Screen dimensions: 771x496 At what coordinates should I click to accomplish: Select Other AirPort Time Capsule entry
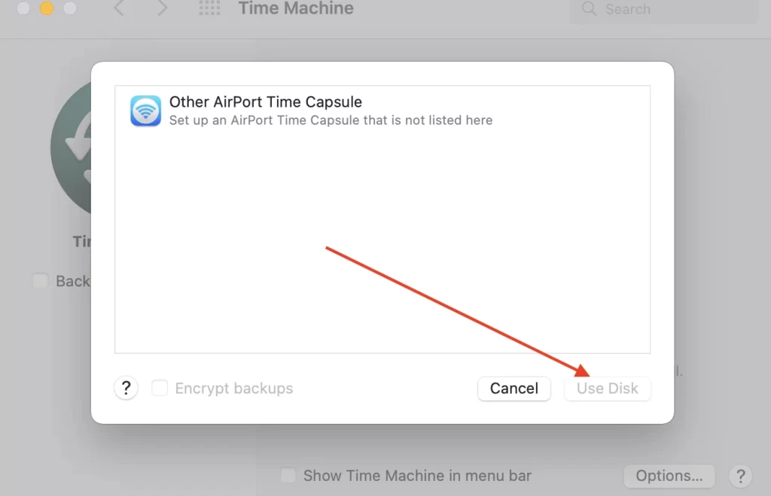click(x=382, y=111)
